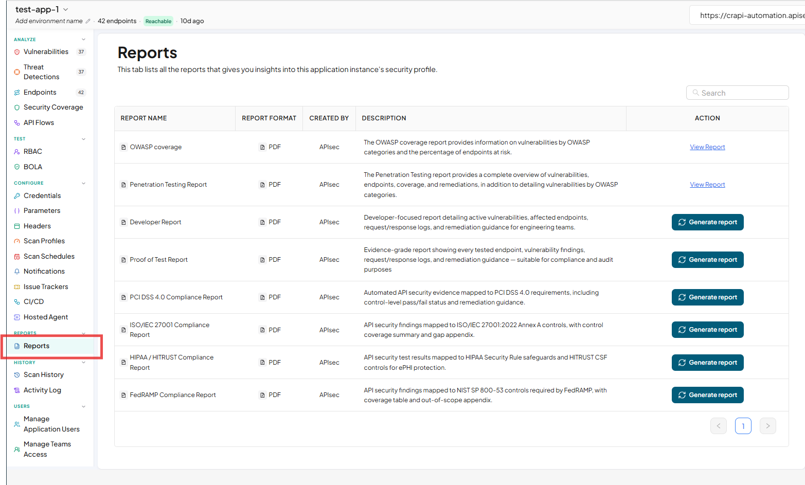Open View Report for Penetration Testing Report
This screenshot has width=805, height=485.
tap(707, 185)
